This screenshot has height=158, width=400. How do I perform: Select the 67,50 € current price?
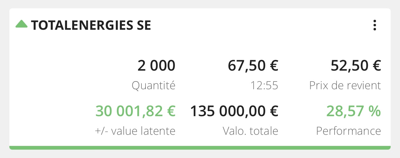[x=253, y=66]
